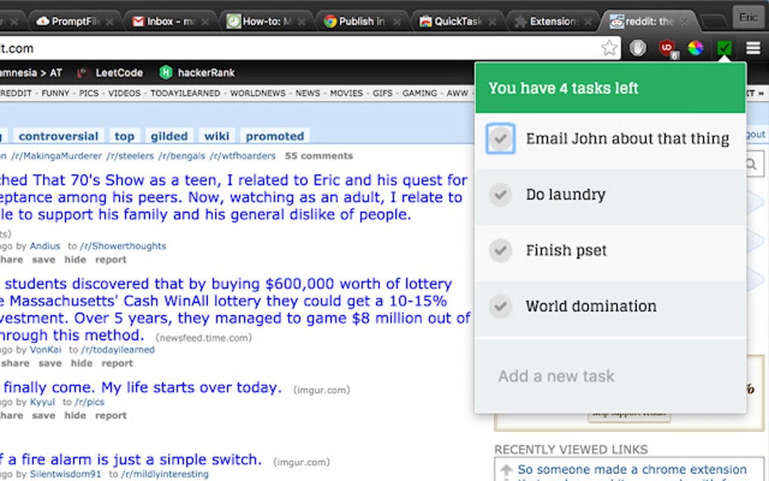
Task: Select the 'controversial' sorting tab on reddit
Action: [x=58, y=136]
